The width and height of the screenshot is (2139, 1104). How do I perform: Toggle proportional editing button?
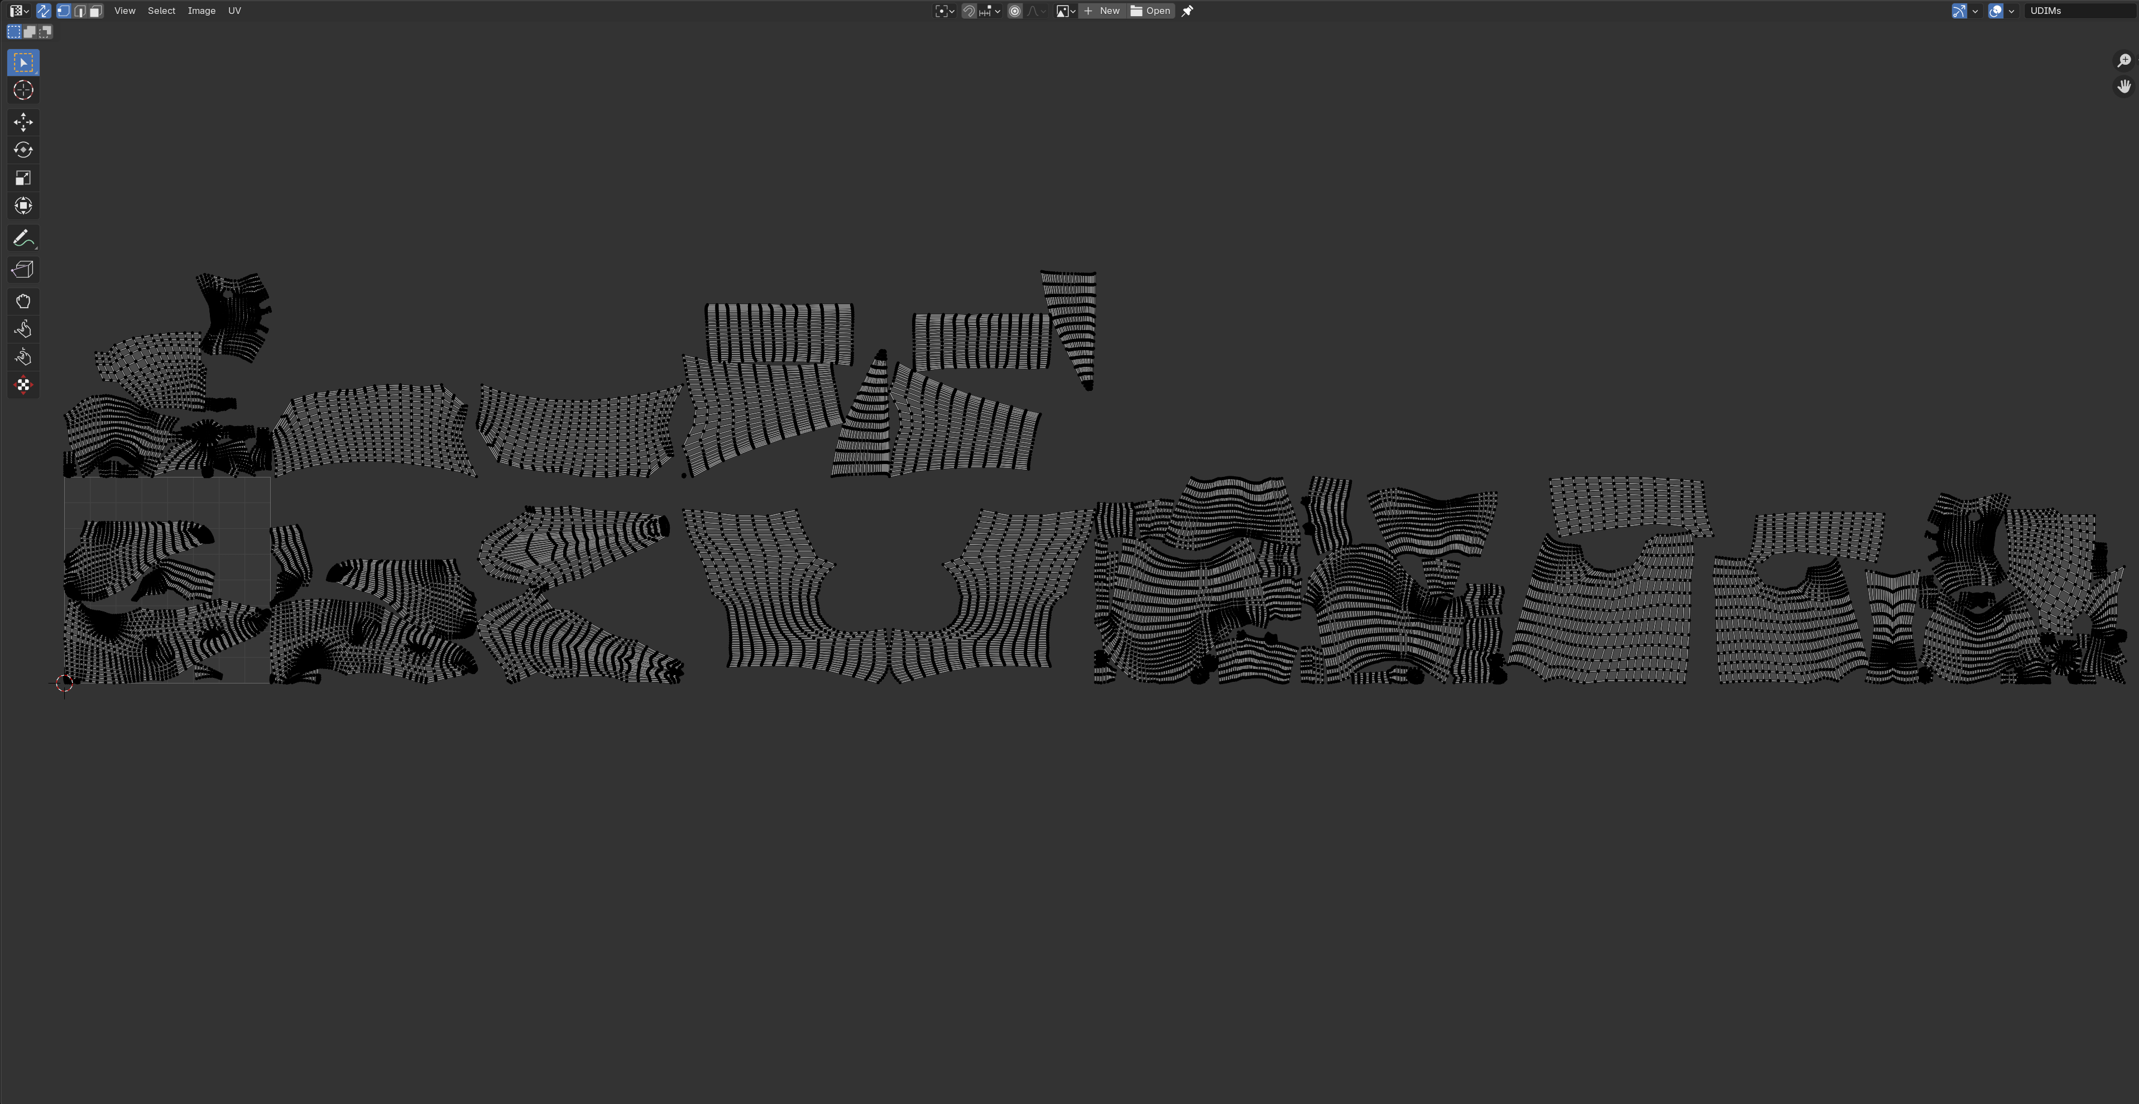[1015, 11]
